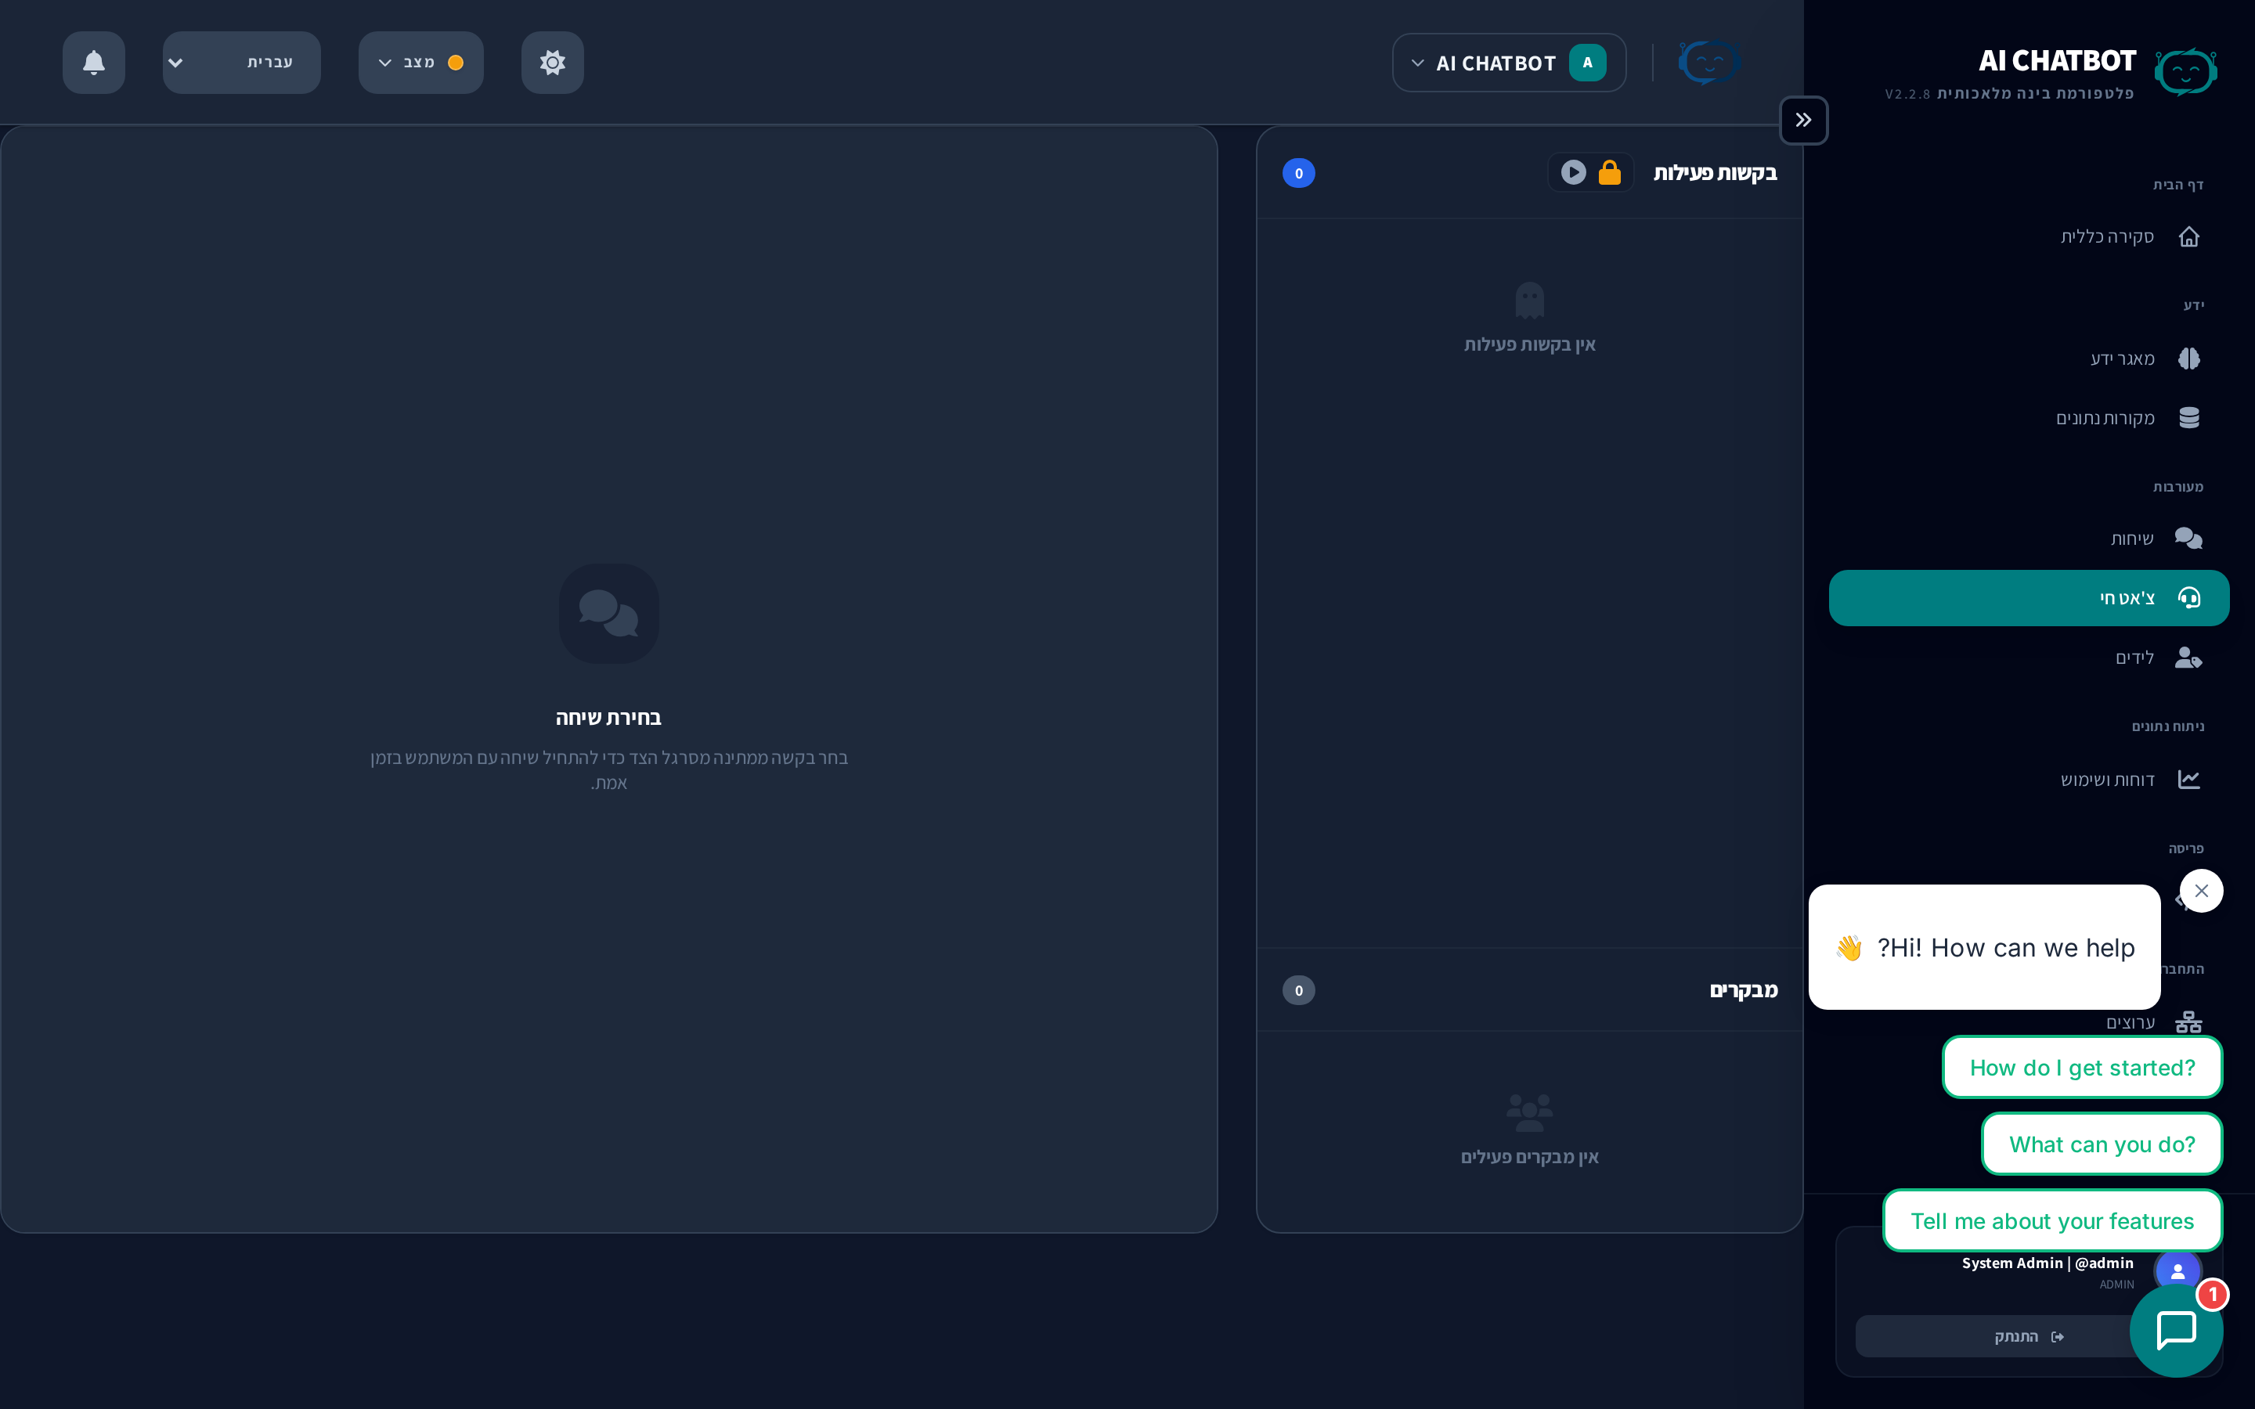Click the notifications bell icon
This screenshot has width=2255, height=1409.
click(93, 63)
